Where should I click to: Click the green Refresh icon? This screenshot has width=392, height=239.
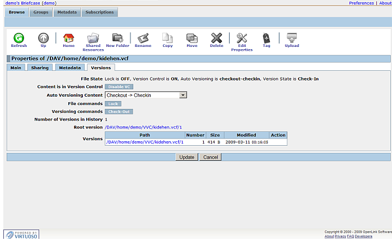(x=18, y=39)
